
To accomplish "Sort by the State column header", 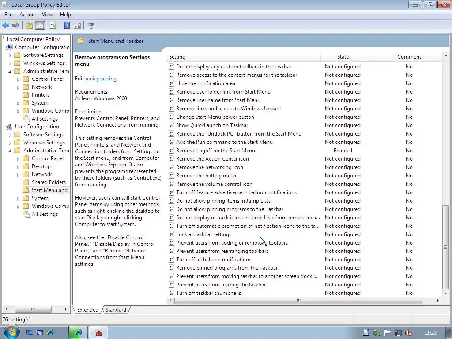I will pyautogui.click(x=343, y=57).
